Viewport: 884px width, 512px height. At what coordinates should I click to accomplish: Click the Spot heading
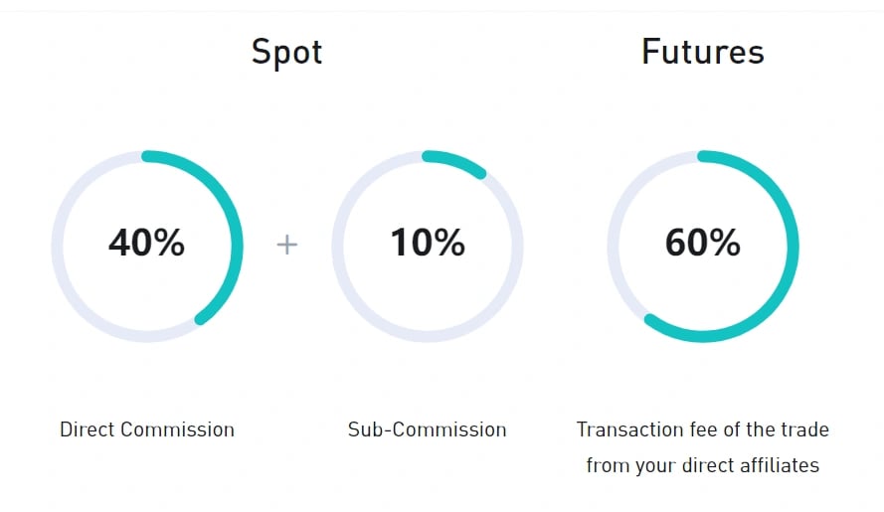point(286,52)
